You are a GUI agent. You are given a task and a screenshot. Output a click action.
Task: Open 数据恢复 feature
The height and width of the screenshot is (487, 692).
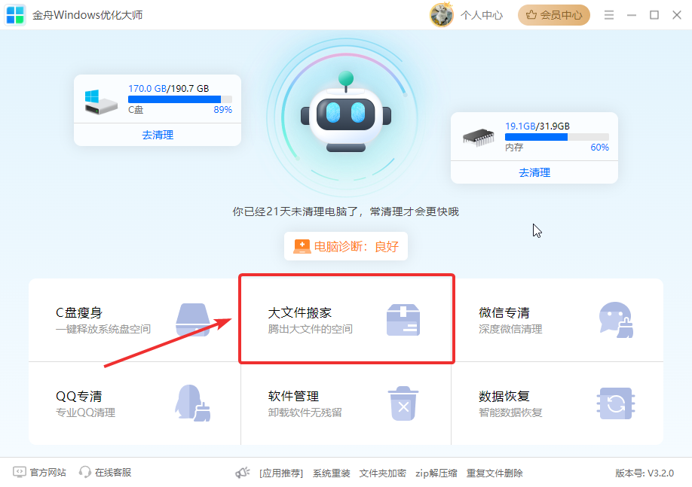coord(557,403)
